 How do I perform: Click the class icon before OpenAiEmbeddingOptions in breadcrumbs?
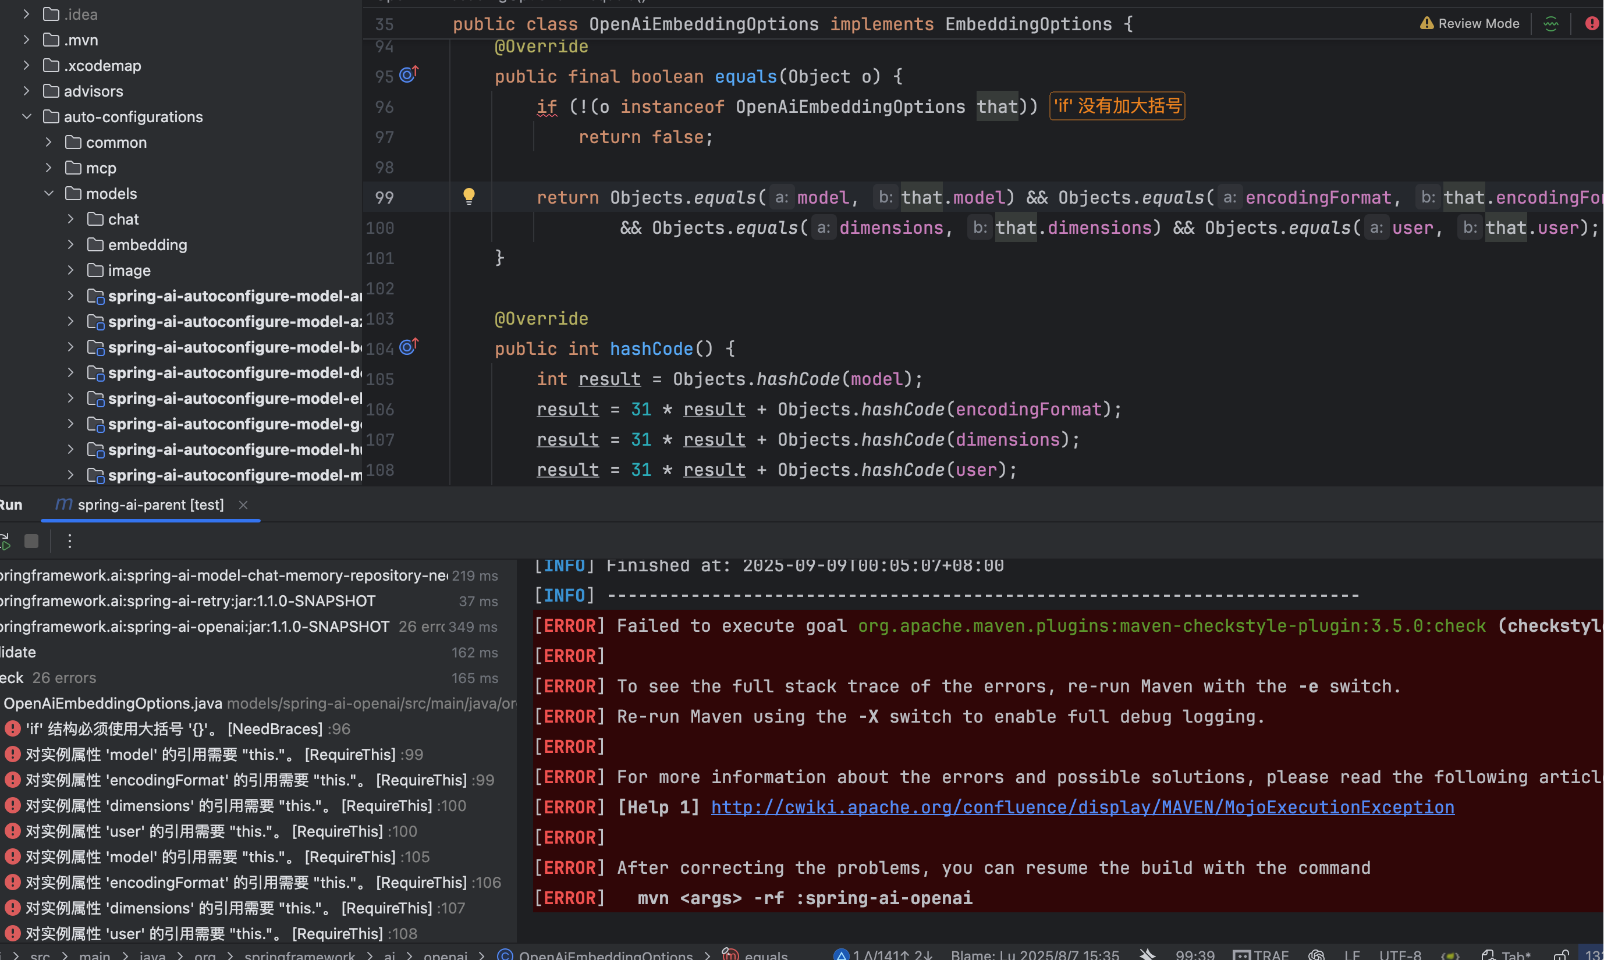[x=505, y=955]
